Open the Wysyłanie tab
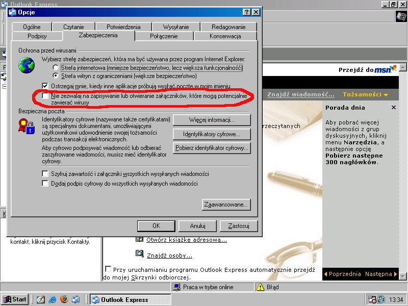 click(x=176, y=27)
